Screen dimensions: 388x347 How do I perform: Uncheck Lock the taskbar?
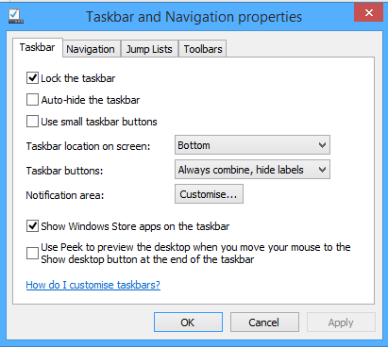pos(32,78)
